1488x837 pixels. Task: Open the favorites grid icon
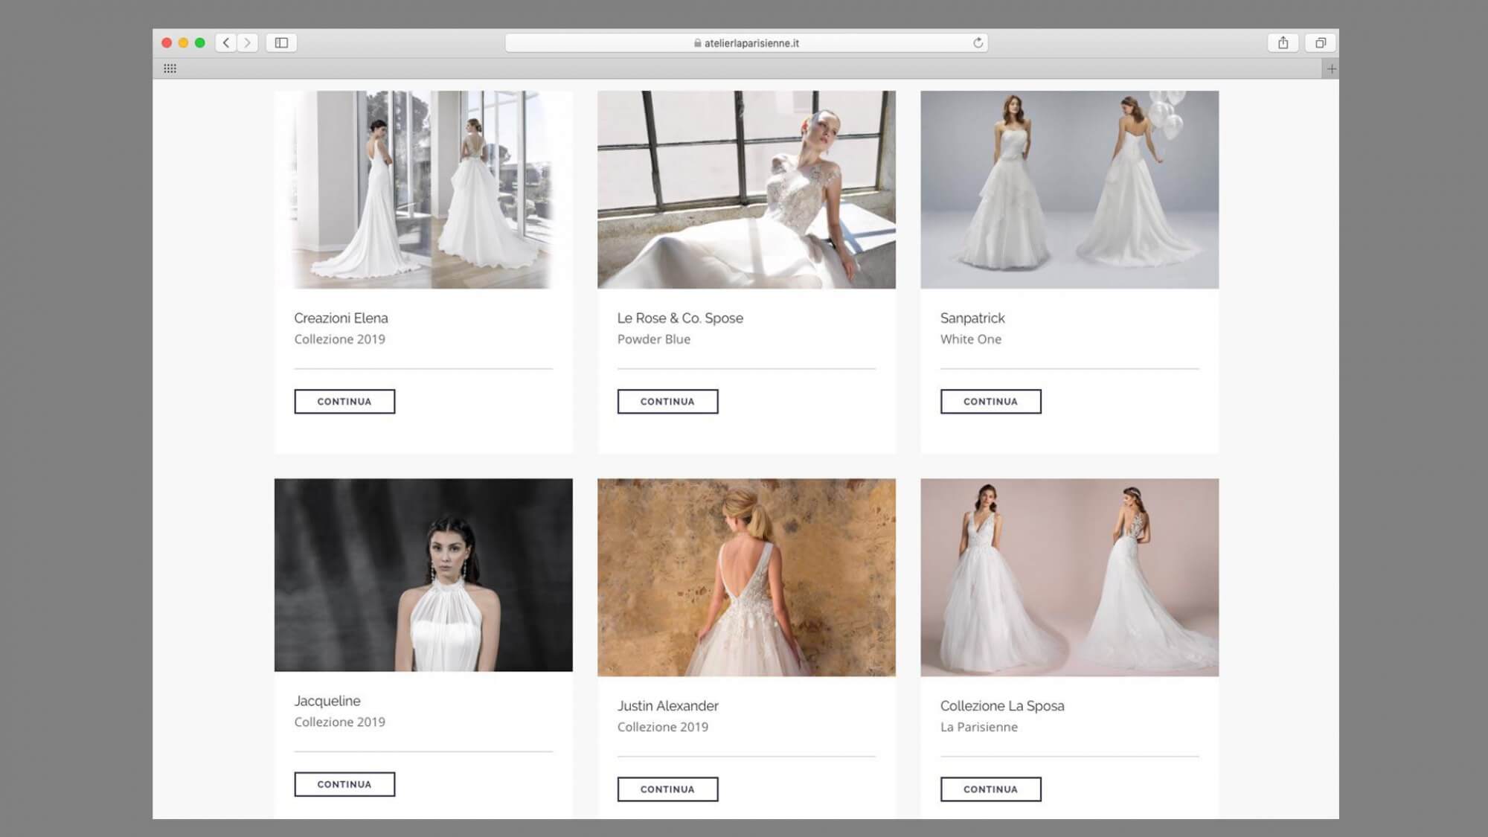[x=170, y=68]
